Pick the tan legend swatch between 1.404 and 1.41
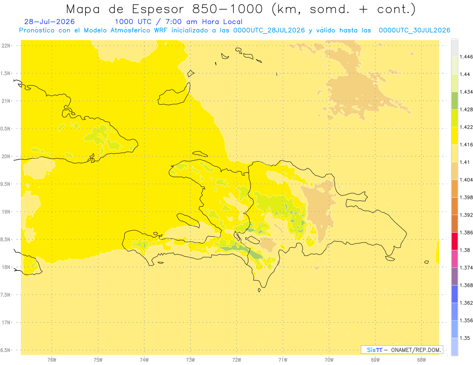 click(x=454, y=171)
